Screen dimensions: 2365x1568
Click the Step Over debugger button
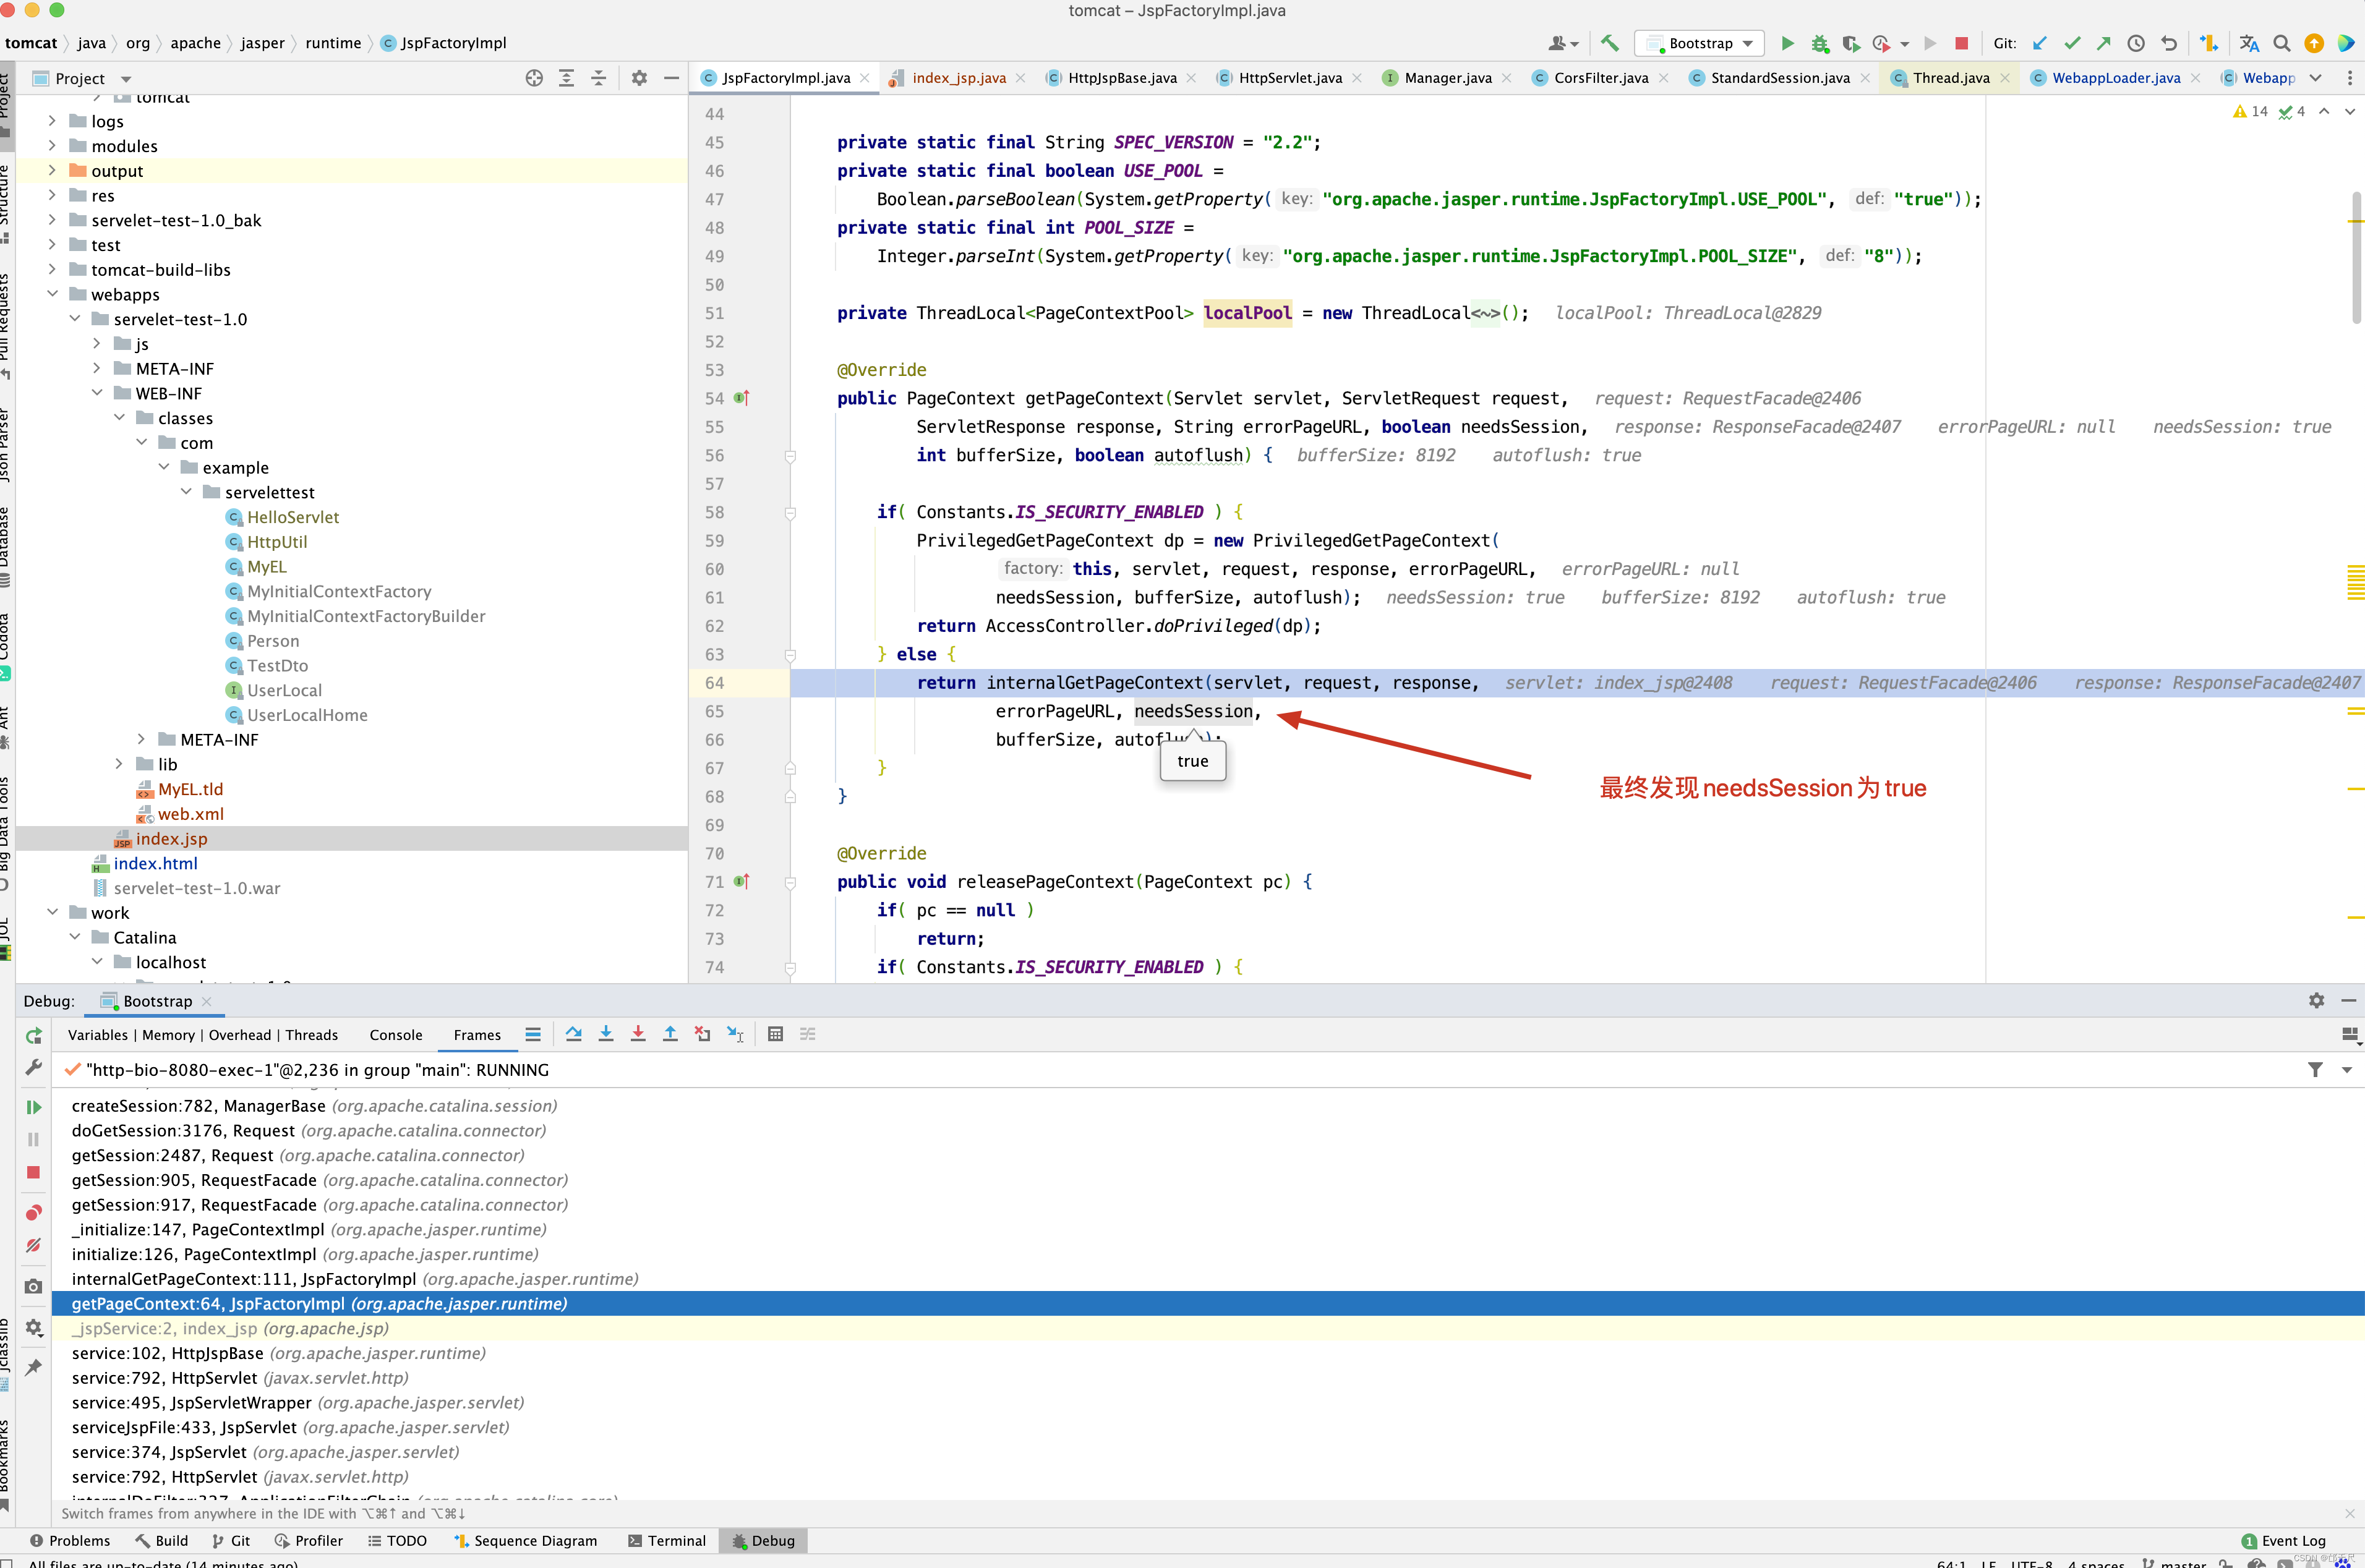tap(573, 1034)
